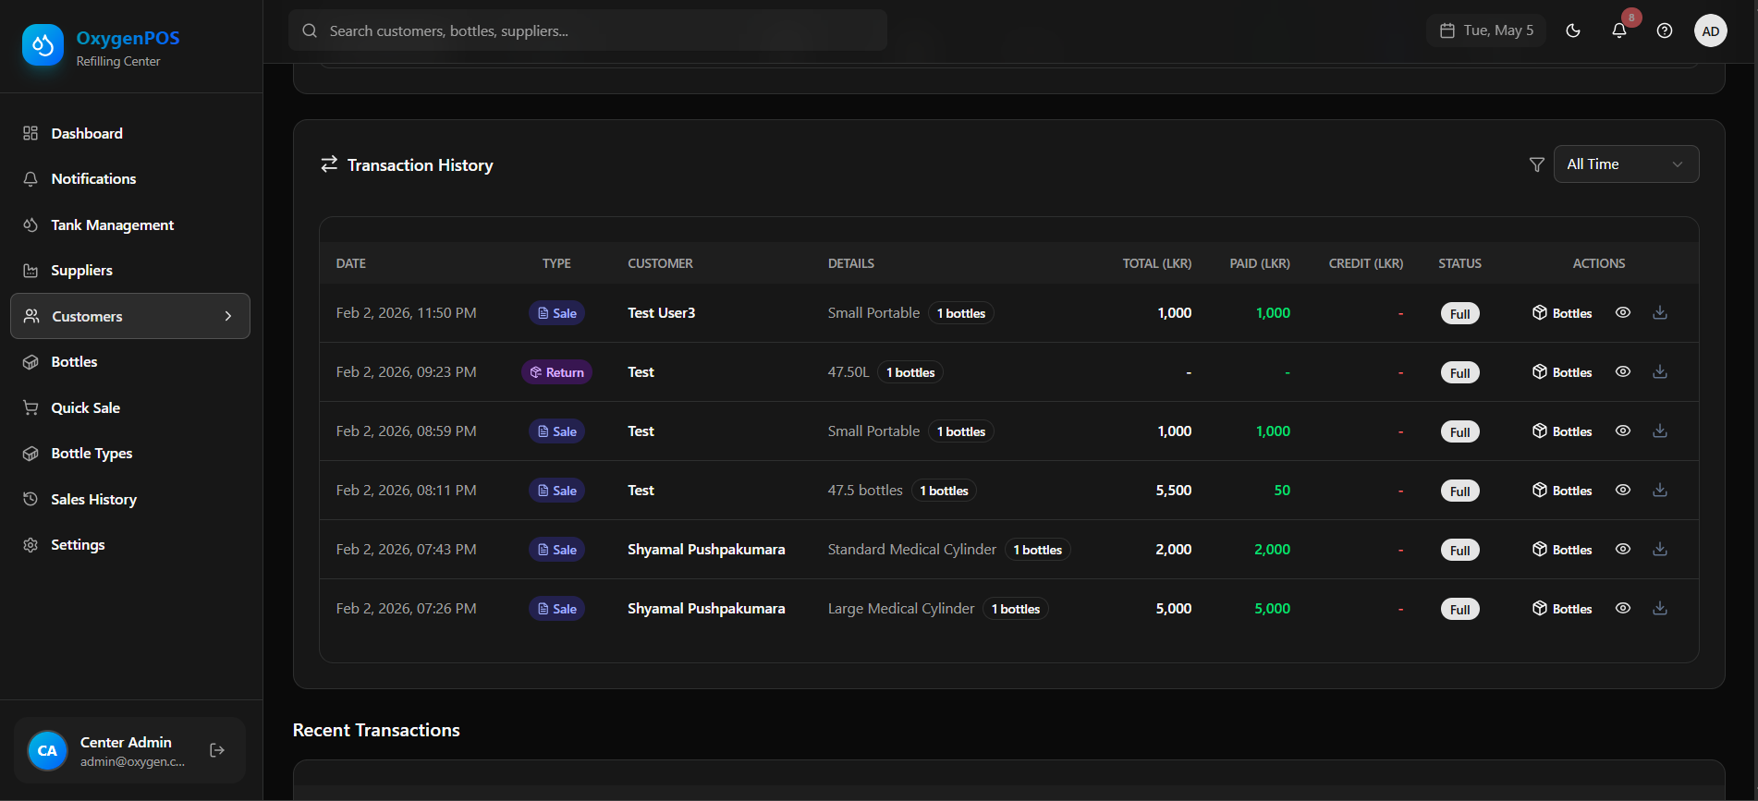
Task: Click the Recent Transactions heading
Action: tap(376, 730)
